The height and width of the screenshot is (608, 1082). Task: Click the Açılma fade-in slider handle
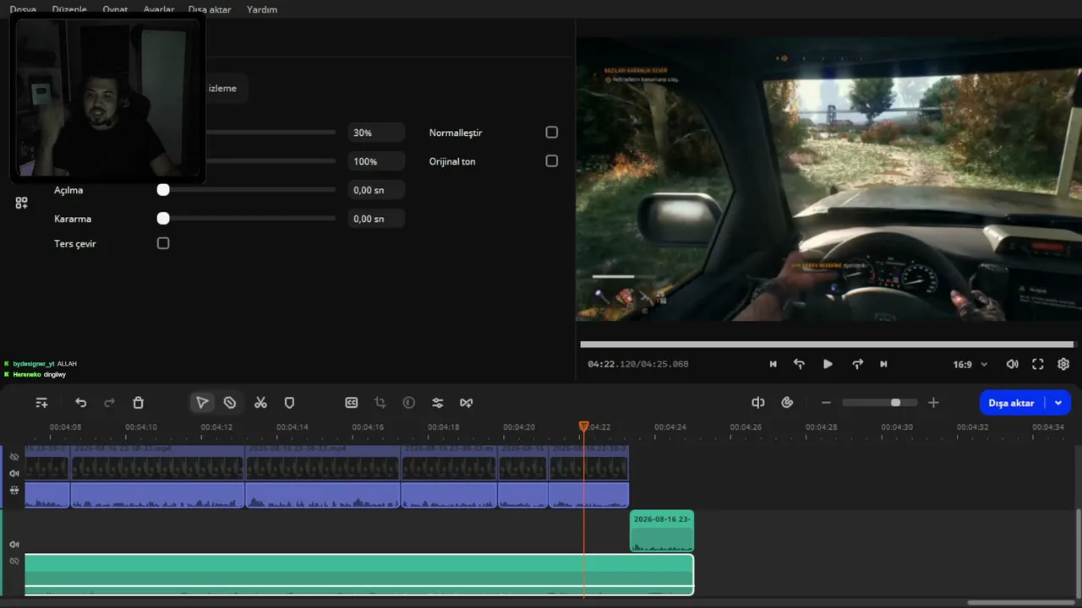tap(163, 190)
